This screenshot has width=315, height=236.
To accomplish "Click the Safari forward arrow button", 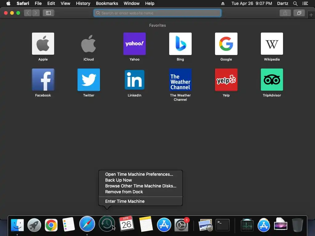I will (36, 13).
